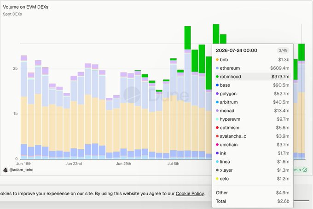Click the robinhood green legend dot
Screen dimensions: 313x209
[217, 77]
